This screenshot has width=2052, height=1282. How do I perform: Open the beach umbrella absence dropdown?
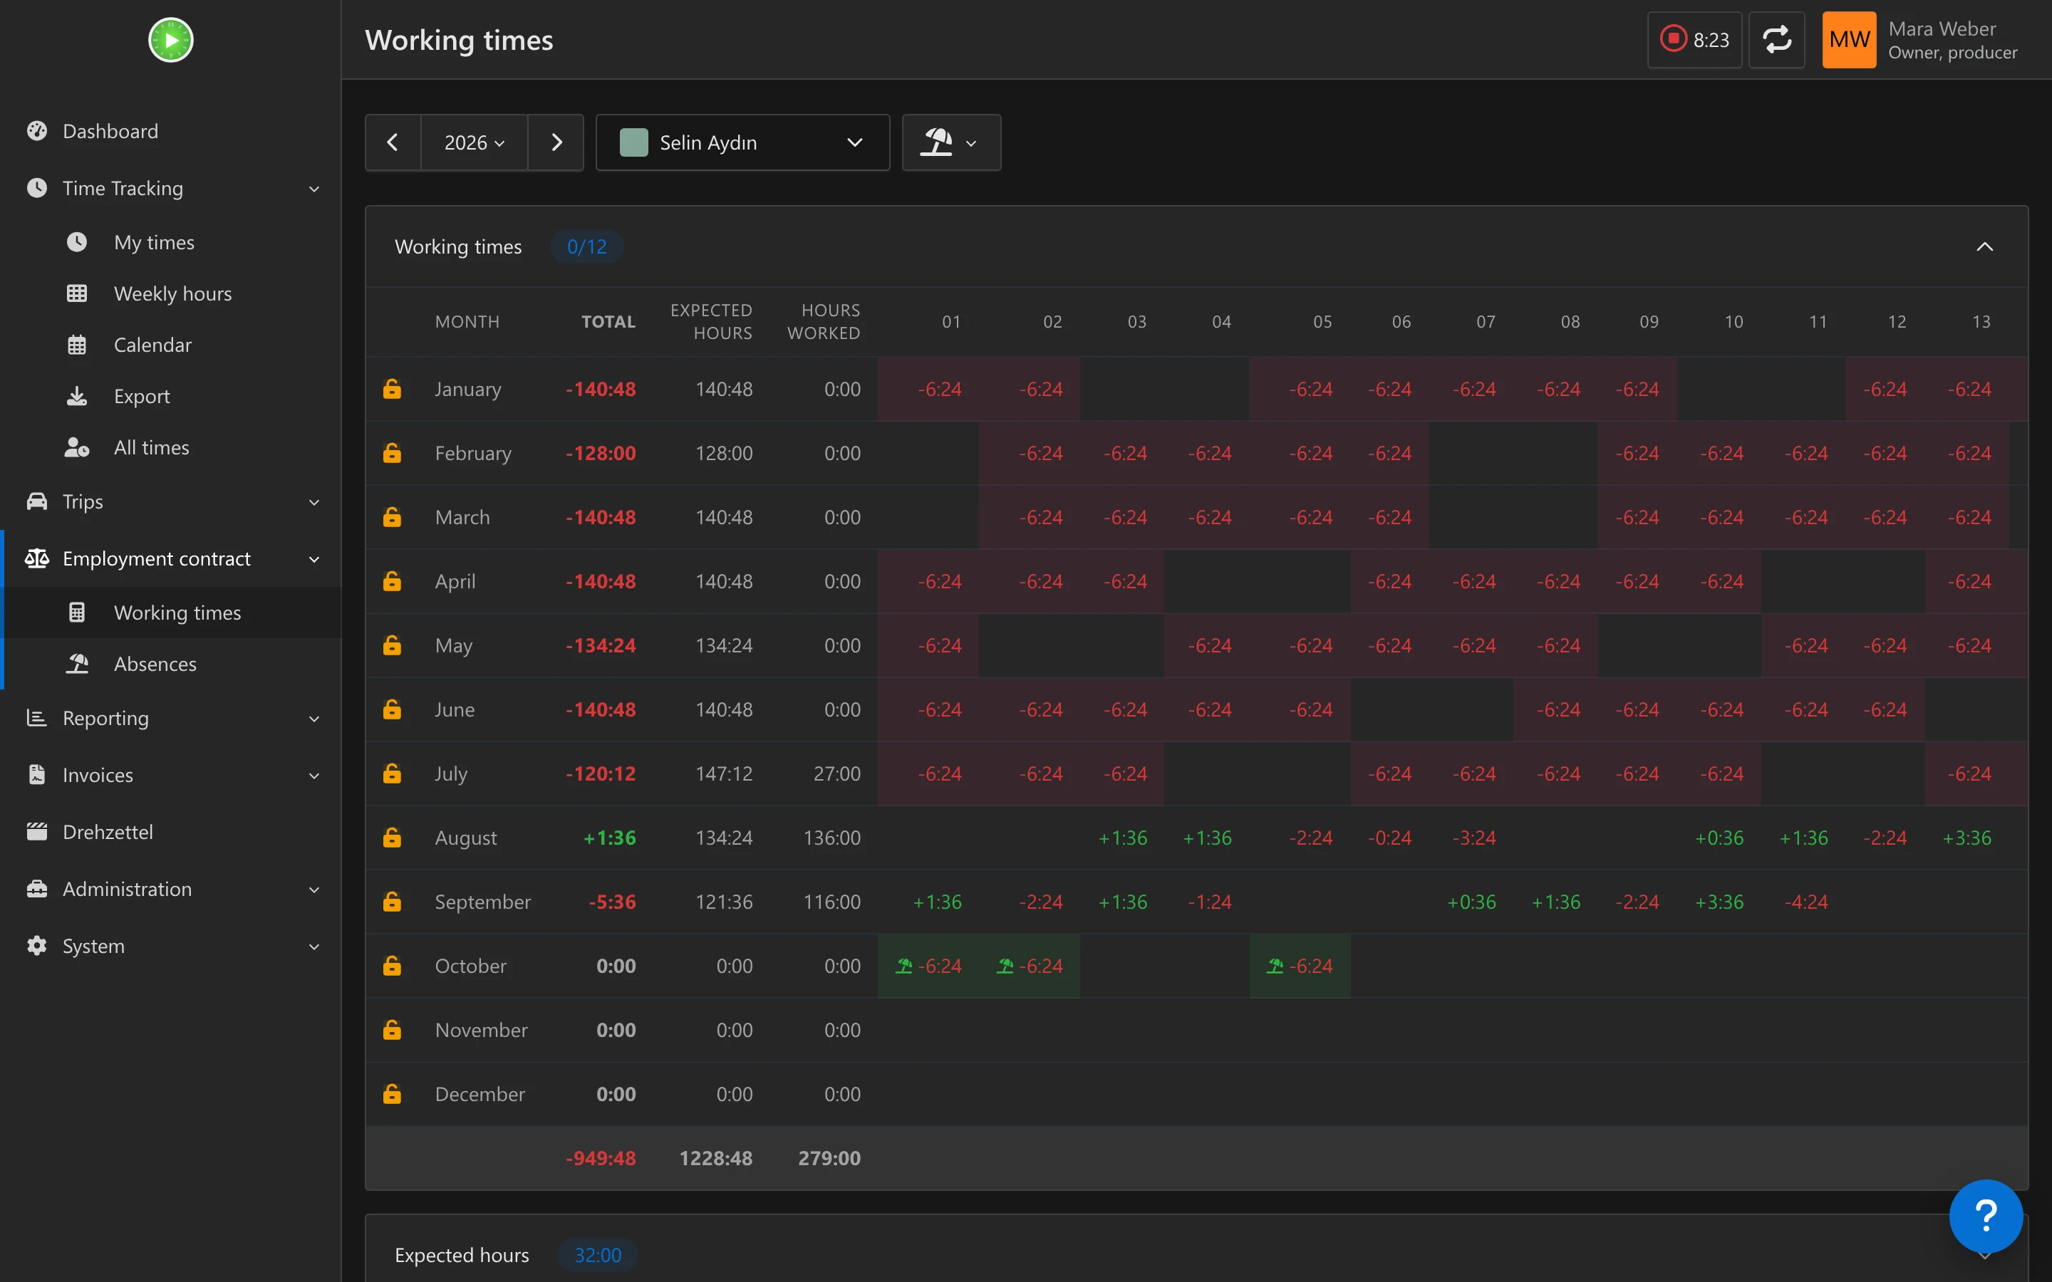tap(951, 142)
